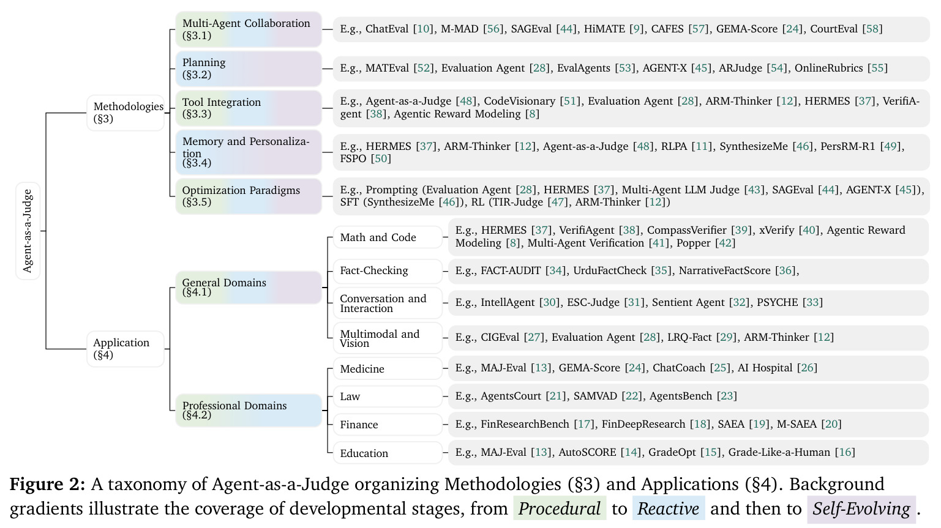
Task: Open citation [11] after RLPA
Action: point(702,146)
